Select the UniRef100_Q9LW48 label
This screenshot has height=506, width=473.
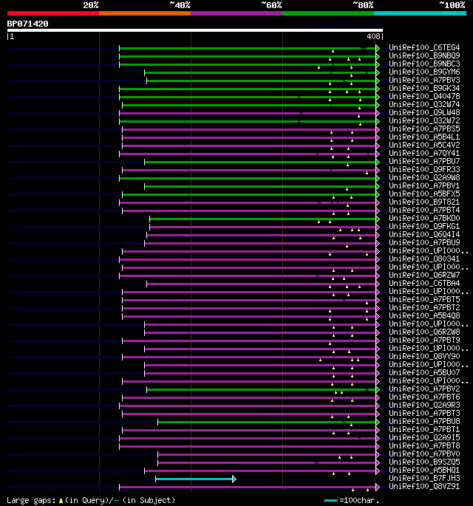pyautogui.click(x=424, y=112)
